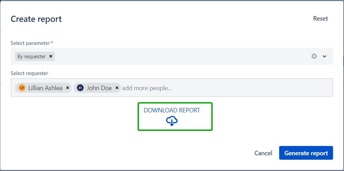Expand the Select parameter dropdown chevron

(x=324, y=56)
